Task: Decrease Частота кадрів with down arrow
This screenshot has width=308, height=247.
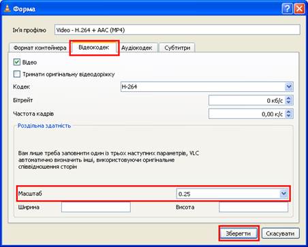Action: pyautogui.click(x=288, y=116)
